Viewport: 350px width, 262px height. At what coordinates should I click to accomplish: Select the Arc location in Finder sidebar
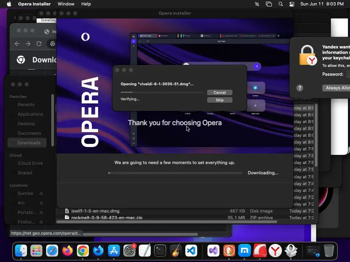click(x=21, y=203)
